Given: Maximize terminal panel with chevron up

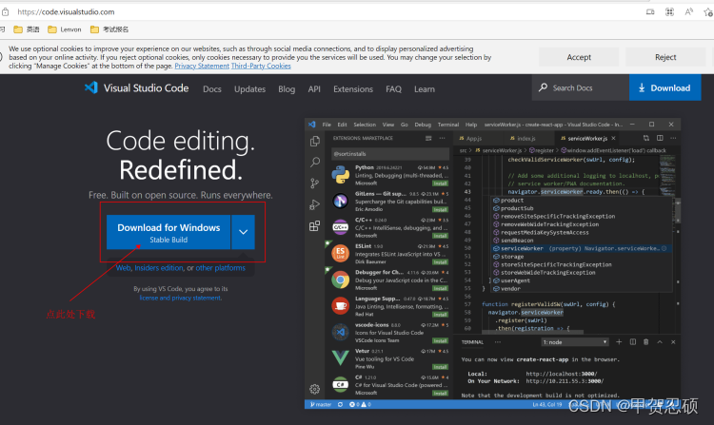Looking at the screenshot, I should click(660, 342).
